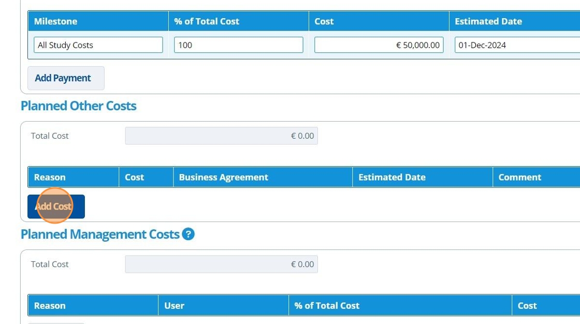Image resolution: width=580 pixels, height=324 pixels.
Task: Click the Business Agreement column header
Action: pyautogui.click(x=224, y=177)
